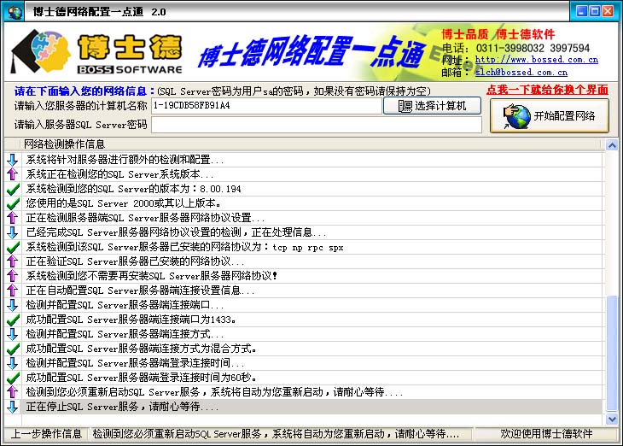
Task: Select row text 系统将针对服务器进行额外的检测和配置
Action: [x=125, y=160]
